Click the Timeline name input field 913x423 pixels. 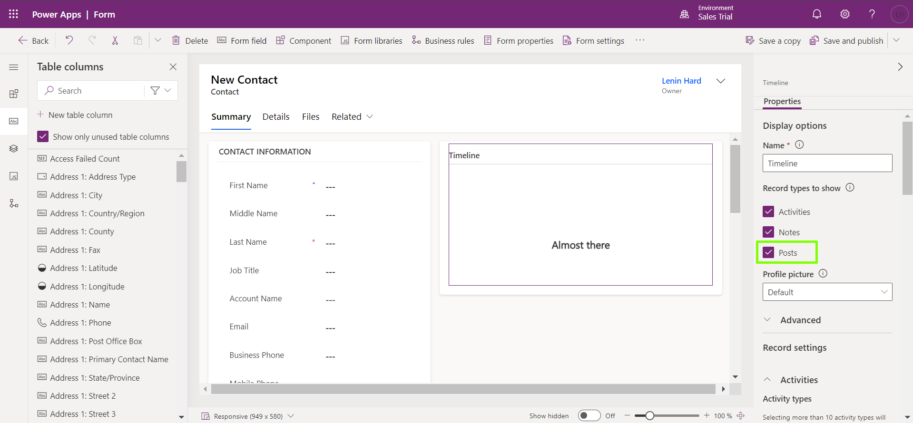[x=827, y=163]
